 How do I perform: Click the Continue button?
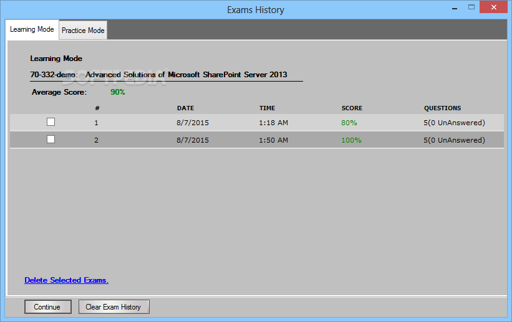tap(47, 307)
